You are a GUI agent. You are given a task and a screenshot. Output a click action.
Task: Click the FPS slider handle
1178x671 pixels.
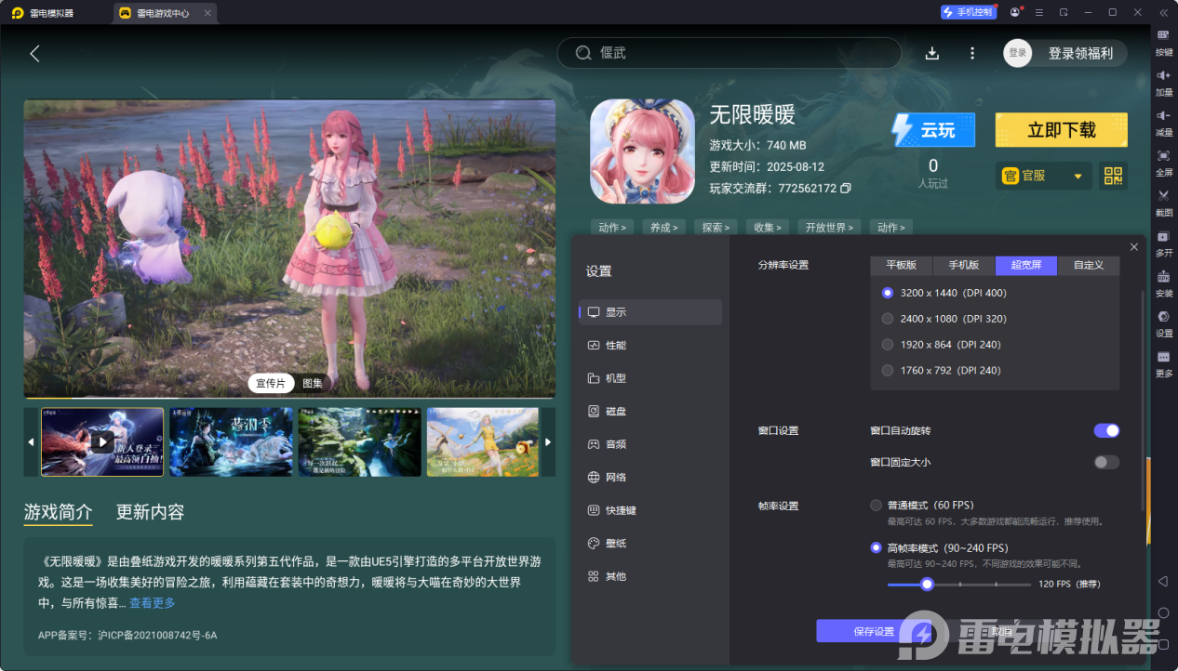coord(927,585)
